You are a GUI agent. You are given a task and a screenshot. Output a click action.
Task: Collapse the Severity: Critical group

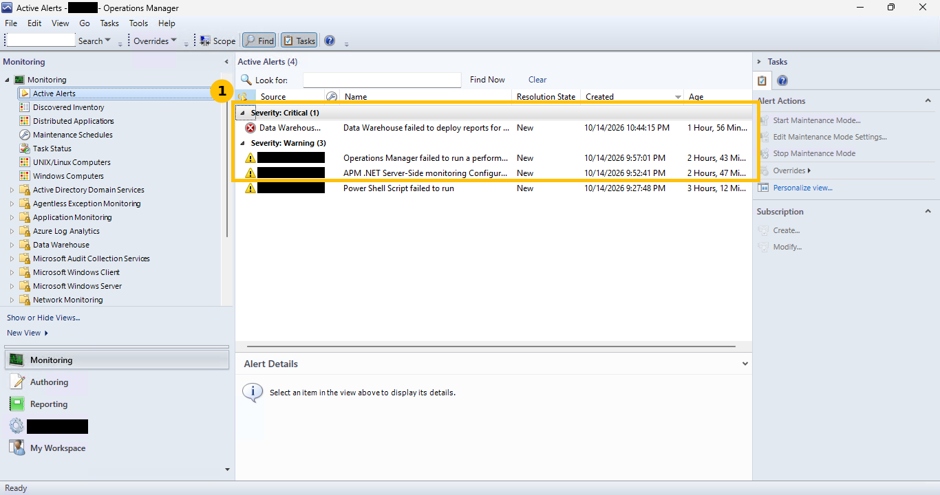click(x=242, y=113)
